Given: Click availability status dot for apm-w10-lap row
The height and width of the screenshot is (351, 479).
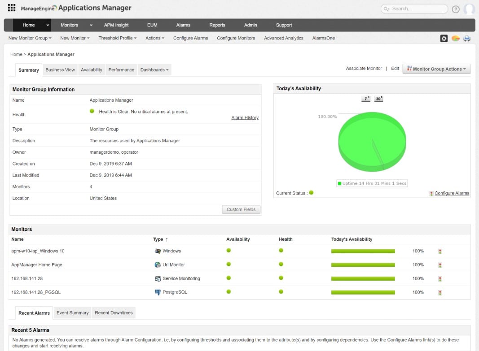Looking at the screenshot, I should [x=229, y=251].
